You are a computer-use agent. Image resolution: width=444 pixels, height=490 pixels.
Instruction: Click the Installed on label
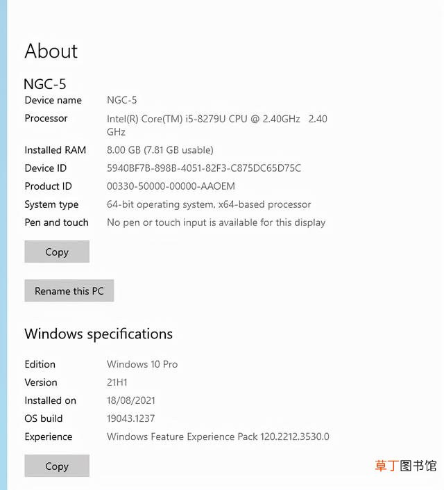point(50,400)
